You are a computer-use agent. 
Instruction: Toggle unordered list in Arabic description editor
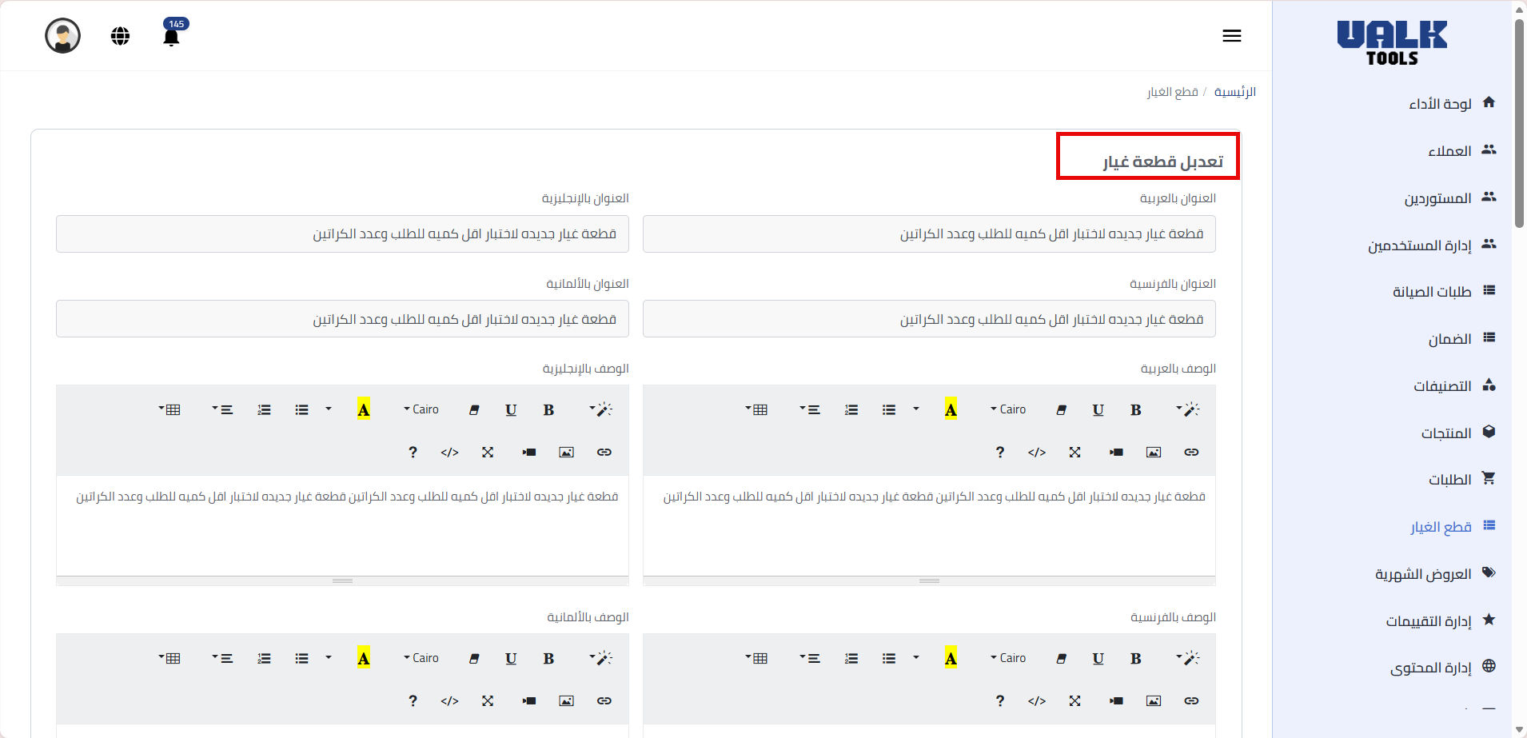[x=889, y=410]
